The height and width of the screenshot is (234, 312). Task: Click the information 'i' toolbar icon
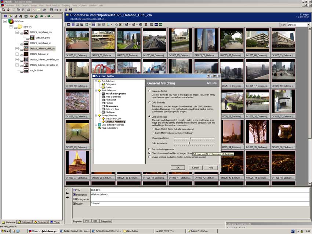coord(66,10)
